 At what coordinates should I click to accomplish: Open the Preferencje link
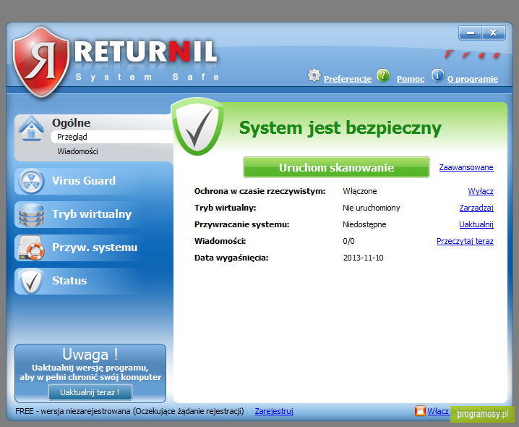click(347, 79)
